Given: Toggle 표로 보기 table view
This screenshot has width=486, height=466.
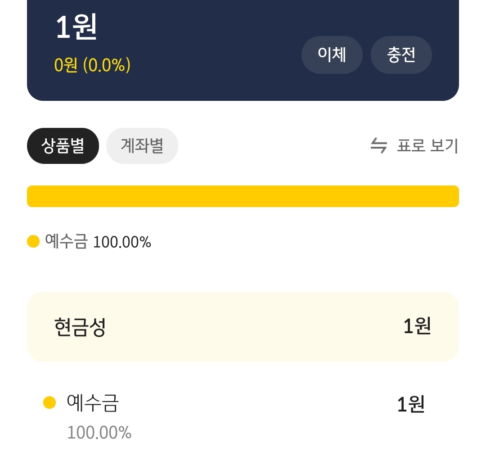Looking at the screenshot, I should (x=427, y=146).
